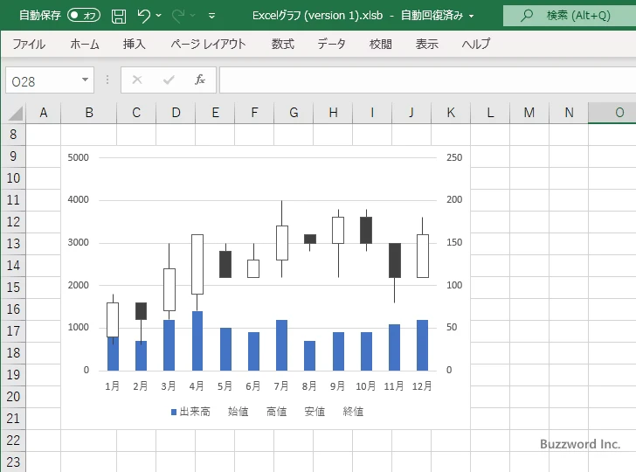Expand the file name dropdown next to 自動回復済み
The image size is (636, 472).
[x=472, y=17]
